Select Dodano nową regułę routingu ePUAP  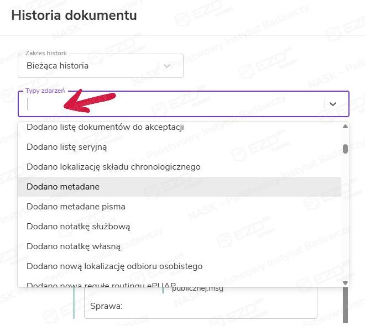[x=101, y=284]
